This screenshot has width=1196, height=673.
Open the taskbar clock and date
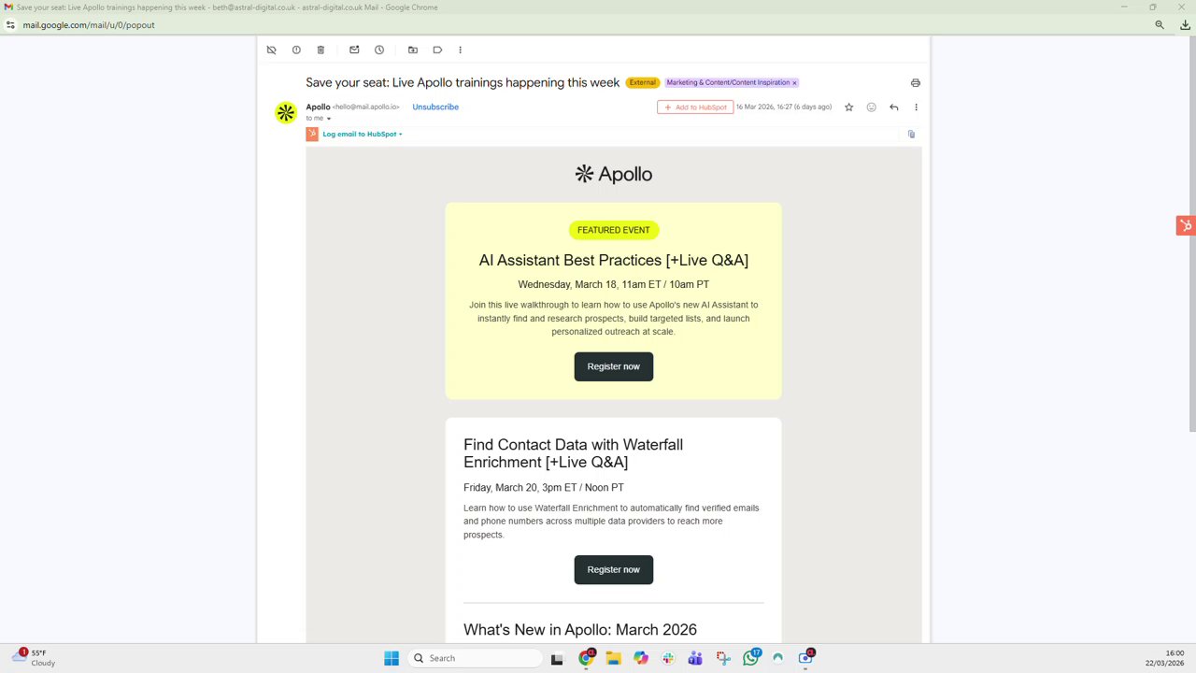[x=1165, y=658]
